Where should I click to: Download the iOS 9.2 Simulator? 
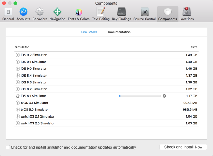[17, 55]
